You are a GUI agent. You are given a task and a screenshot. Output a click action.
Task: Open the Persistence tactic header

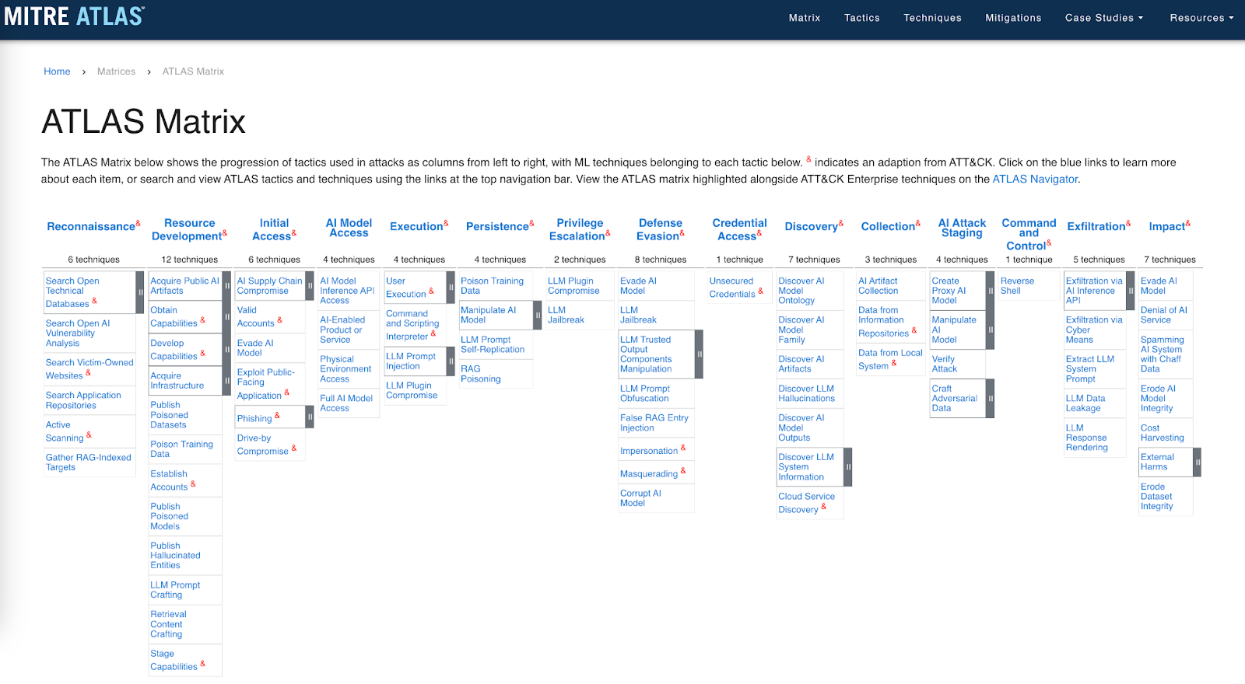497,227
